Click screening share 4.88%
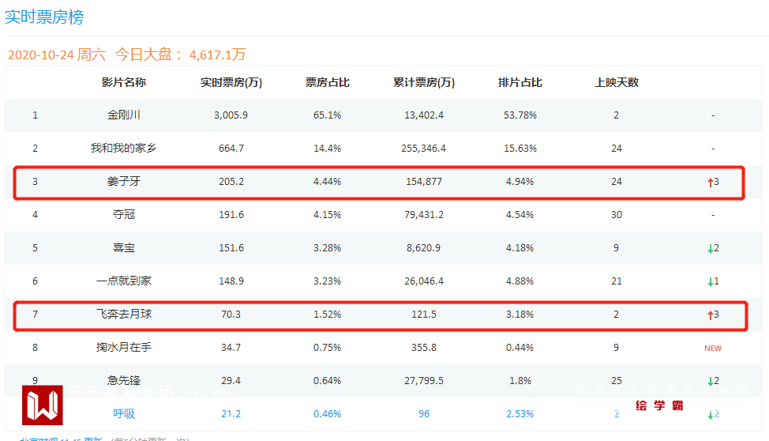This screenshot has height=441, width=769. coord(520,281)
